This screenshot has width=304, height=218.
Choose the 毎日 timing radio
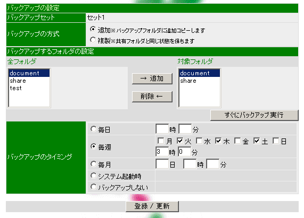(94, 129)
